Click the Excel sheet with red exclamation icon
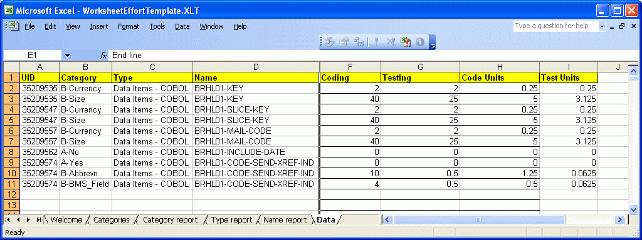642x240 pixels. pos(406,42)
